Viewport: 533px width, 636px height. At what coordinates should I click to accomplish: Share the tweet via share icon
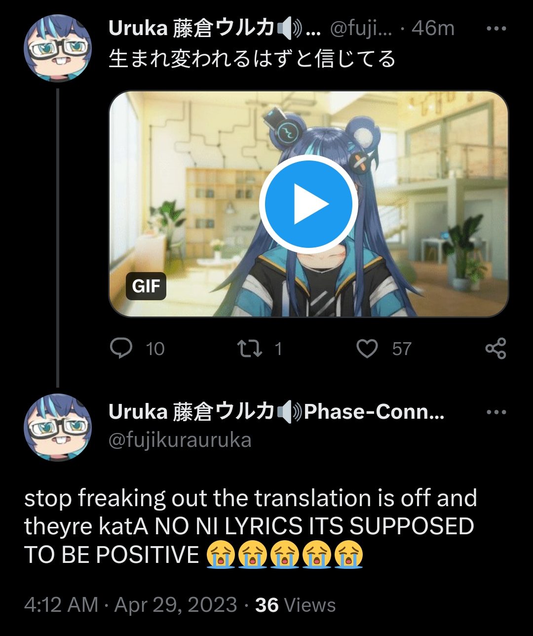496,349
